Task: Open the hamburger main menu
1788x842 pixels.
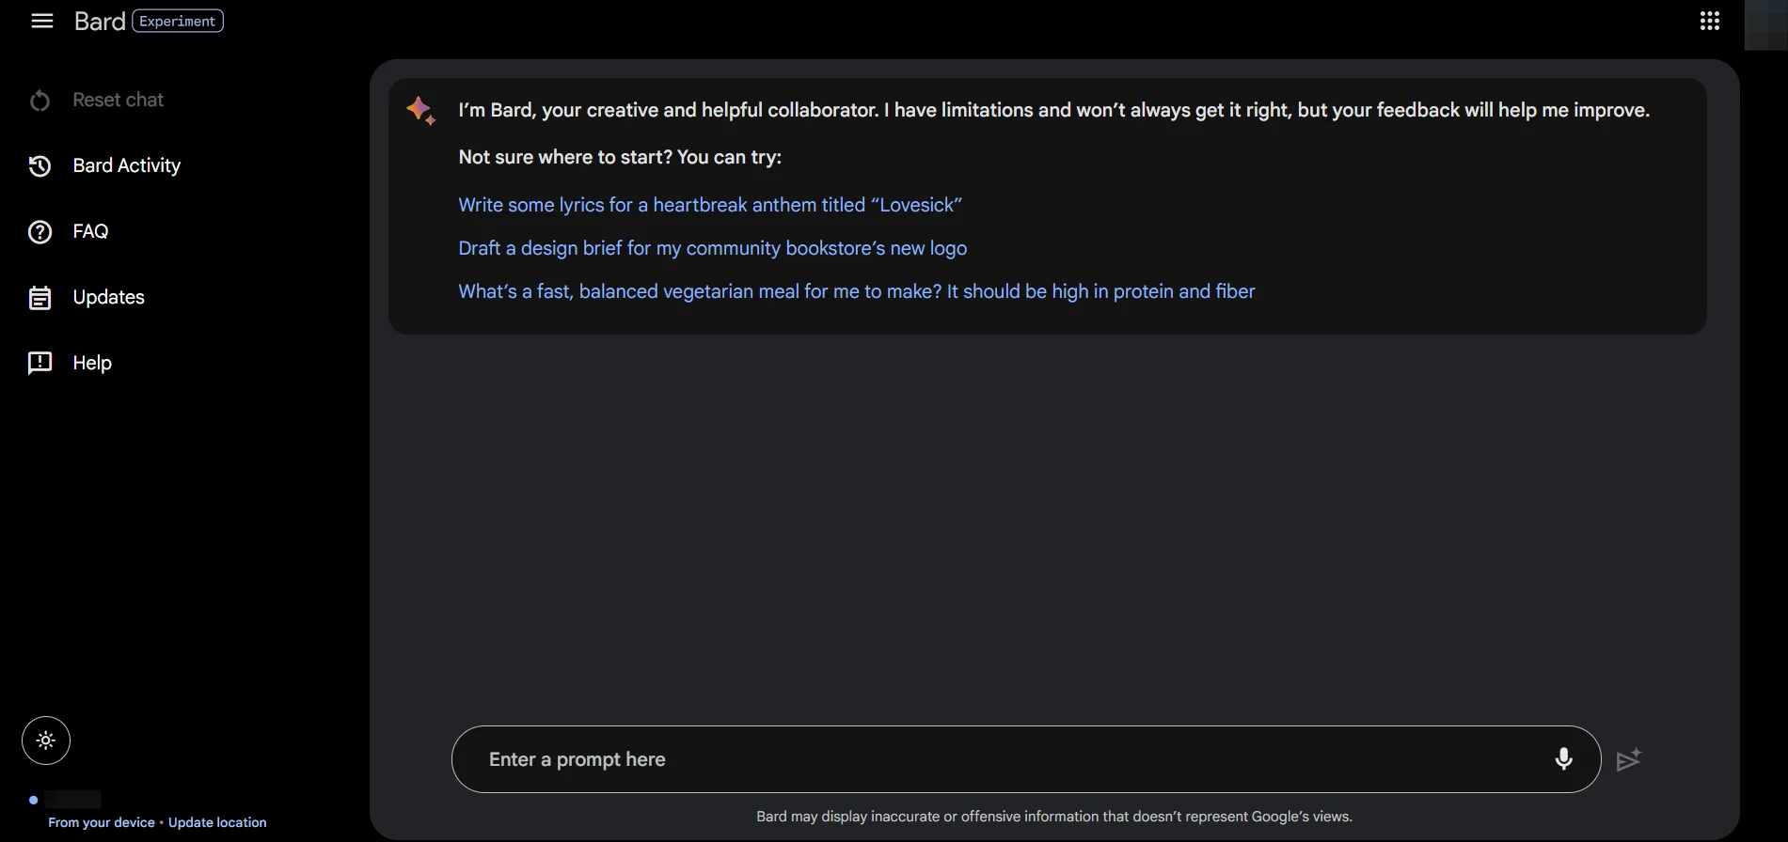Action: pos(42,21)
